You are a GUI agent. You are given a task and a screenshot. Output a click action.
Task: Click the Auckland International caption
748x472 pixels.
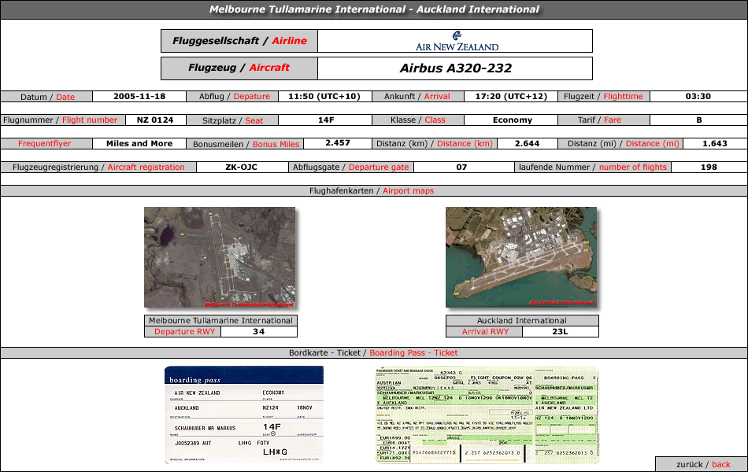coord(521,321)
